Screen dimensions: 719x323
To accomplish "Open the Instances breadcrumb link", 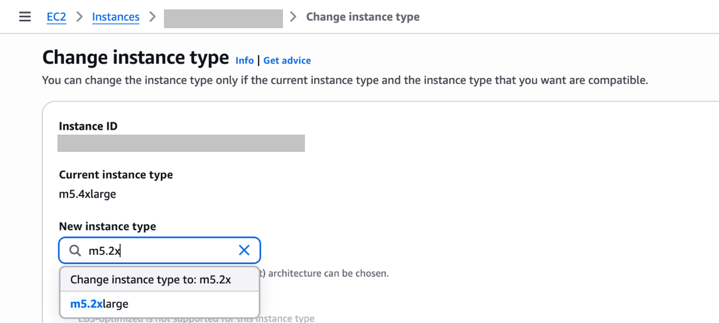I will tap(115, 16).
